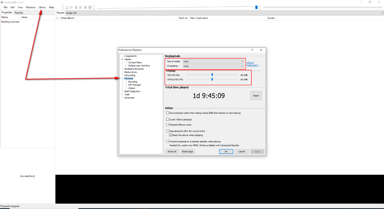Collapse the Playback tree node

point(122,79)
